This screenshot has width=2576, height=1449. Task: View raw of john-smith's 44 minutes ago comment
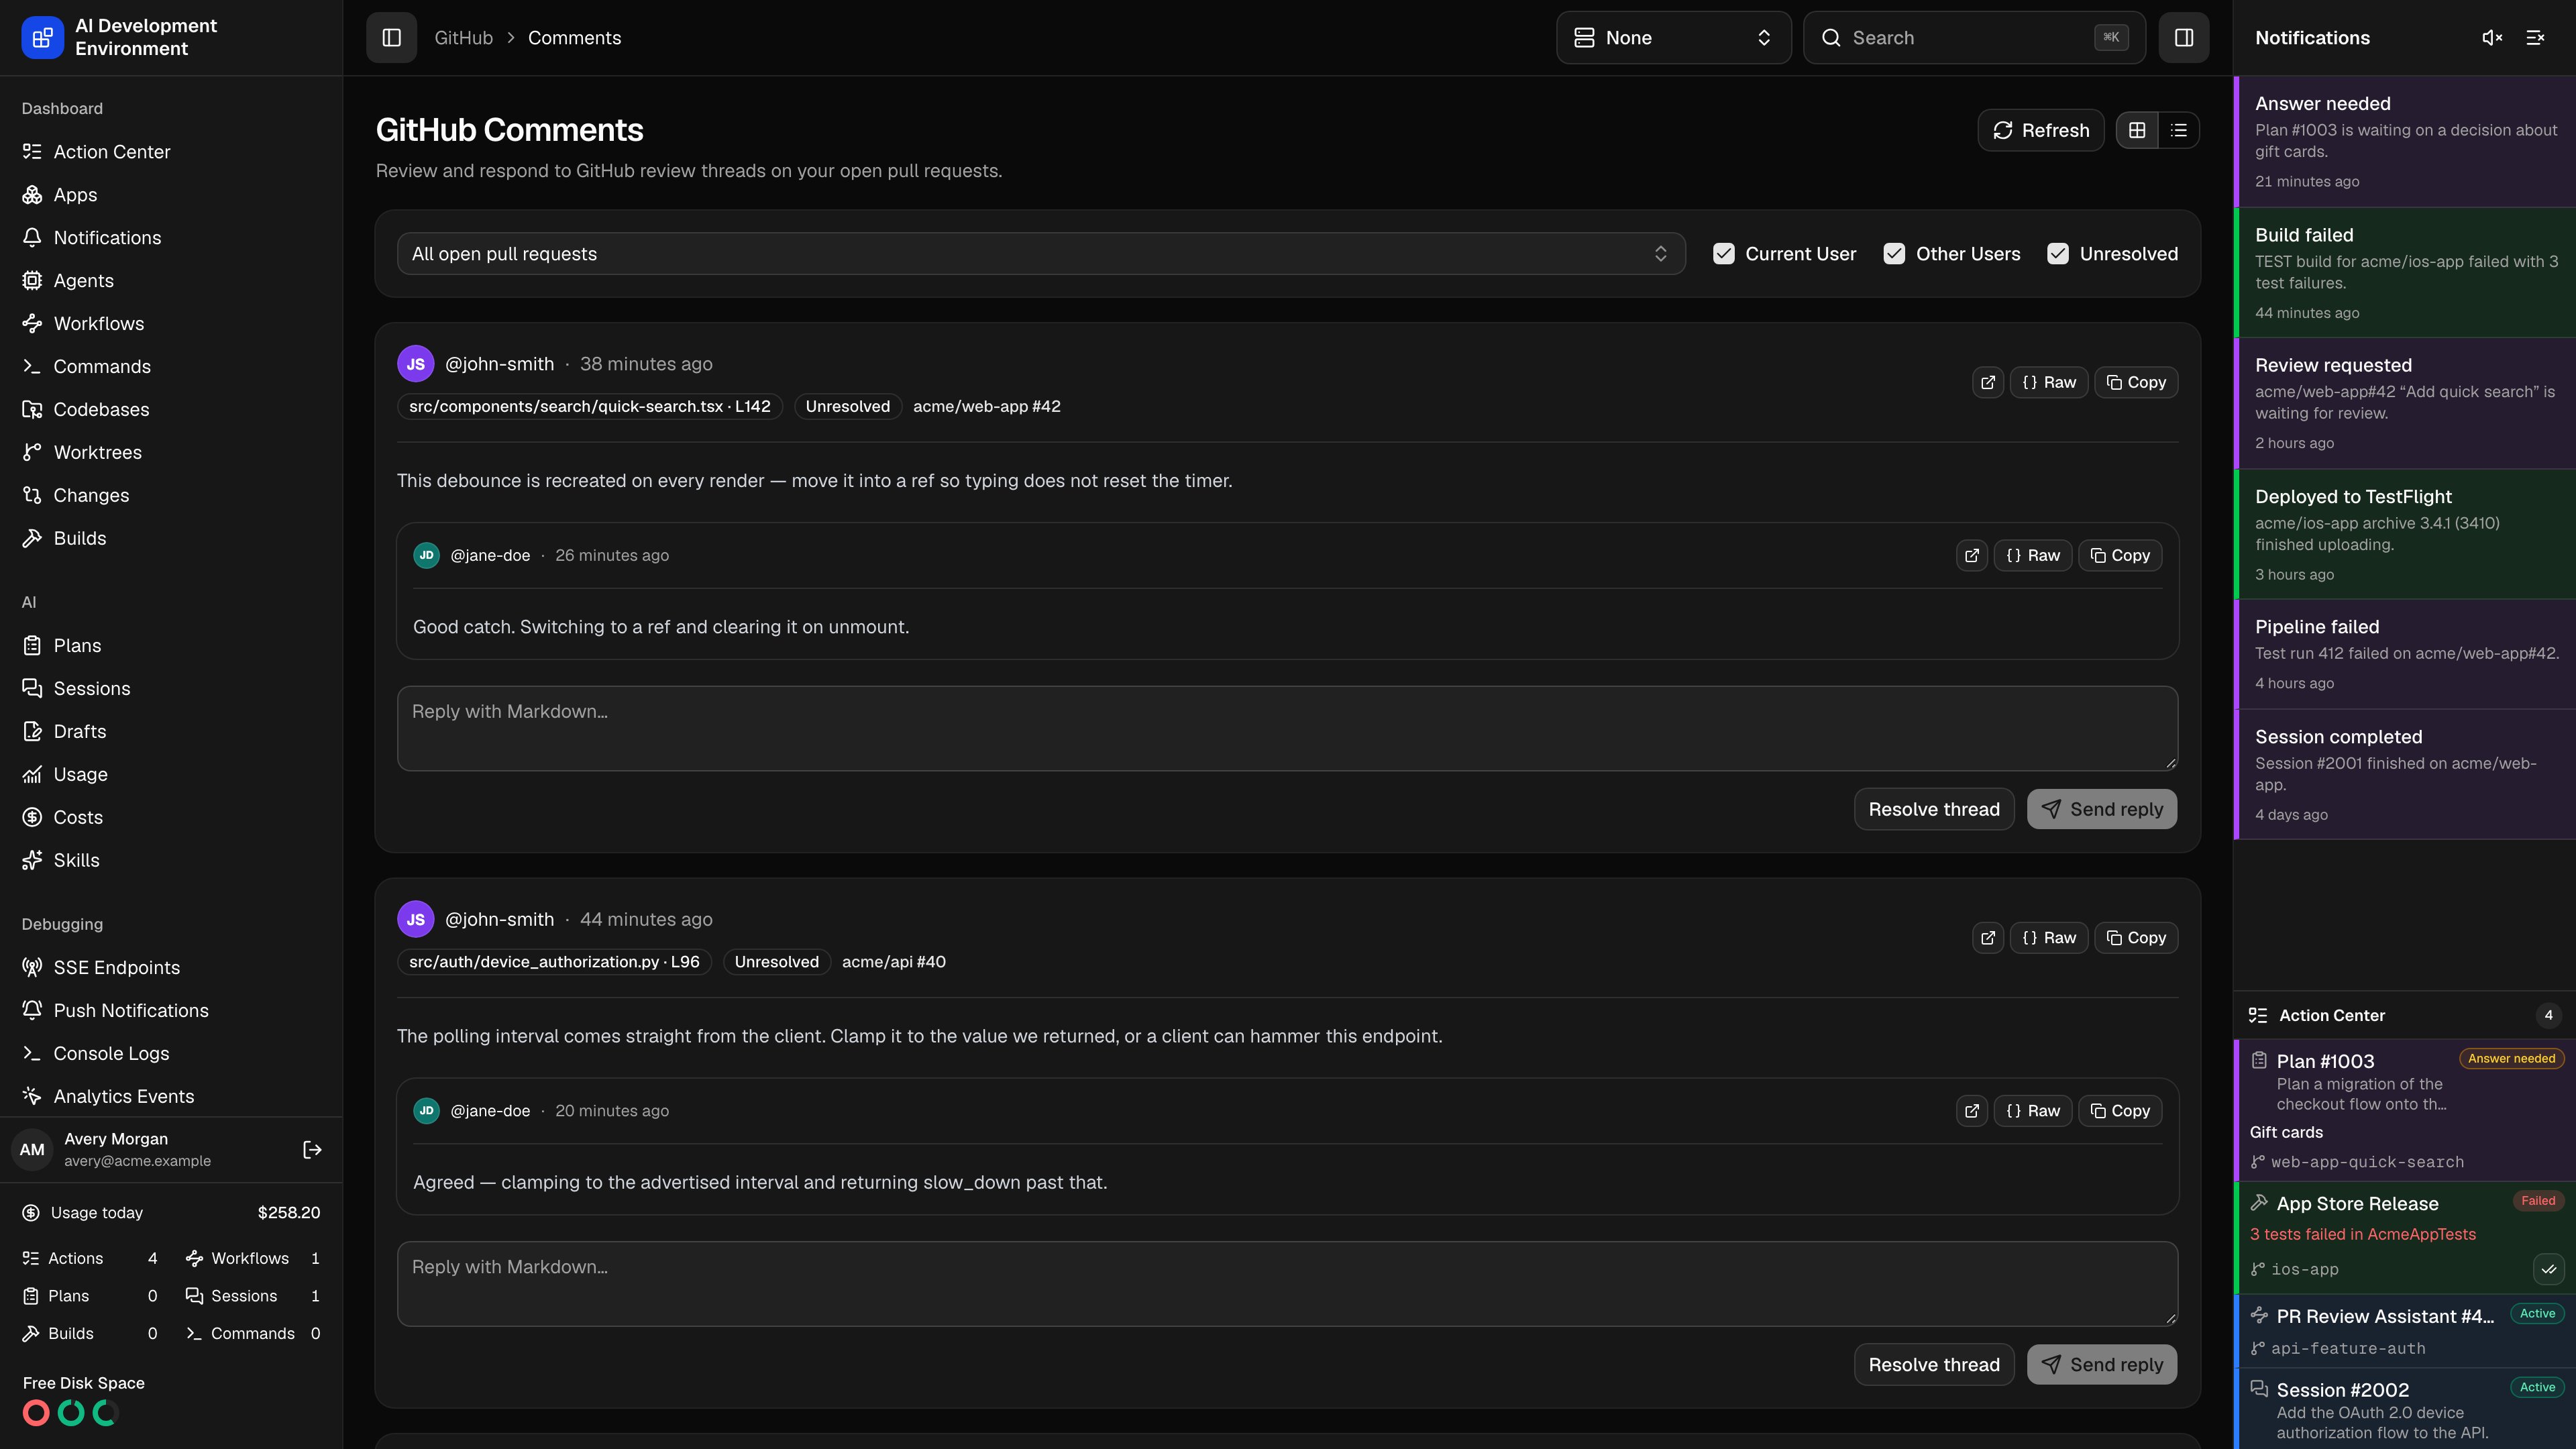2049,938
